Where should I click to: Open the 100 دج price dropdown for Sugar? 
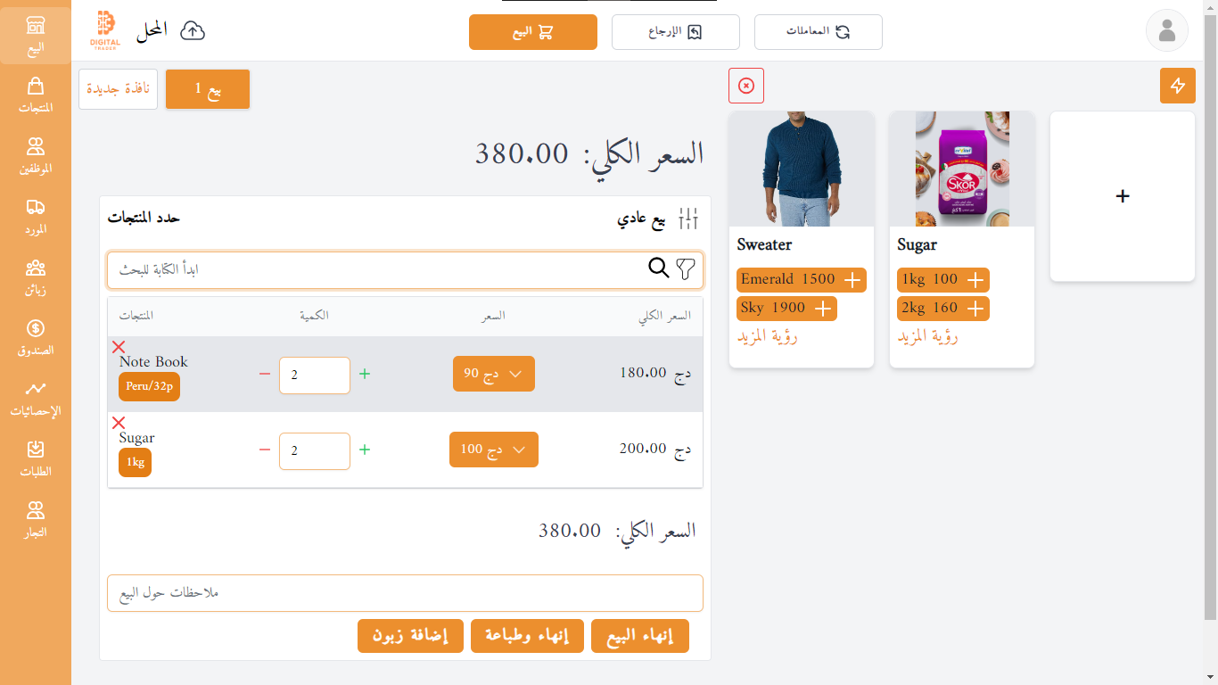[x=493, y=450]
